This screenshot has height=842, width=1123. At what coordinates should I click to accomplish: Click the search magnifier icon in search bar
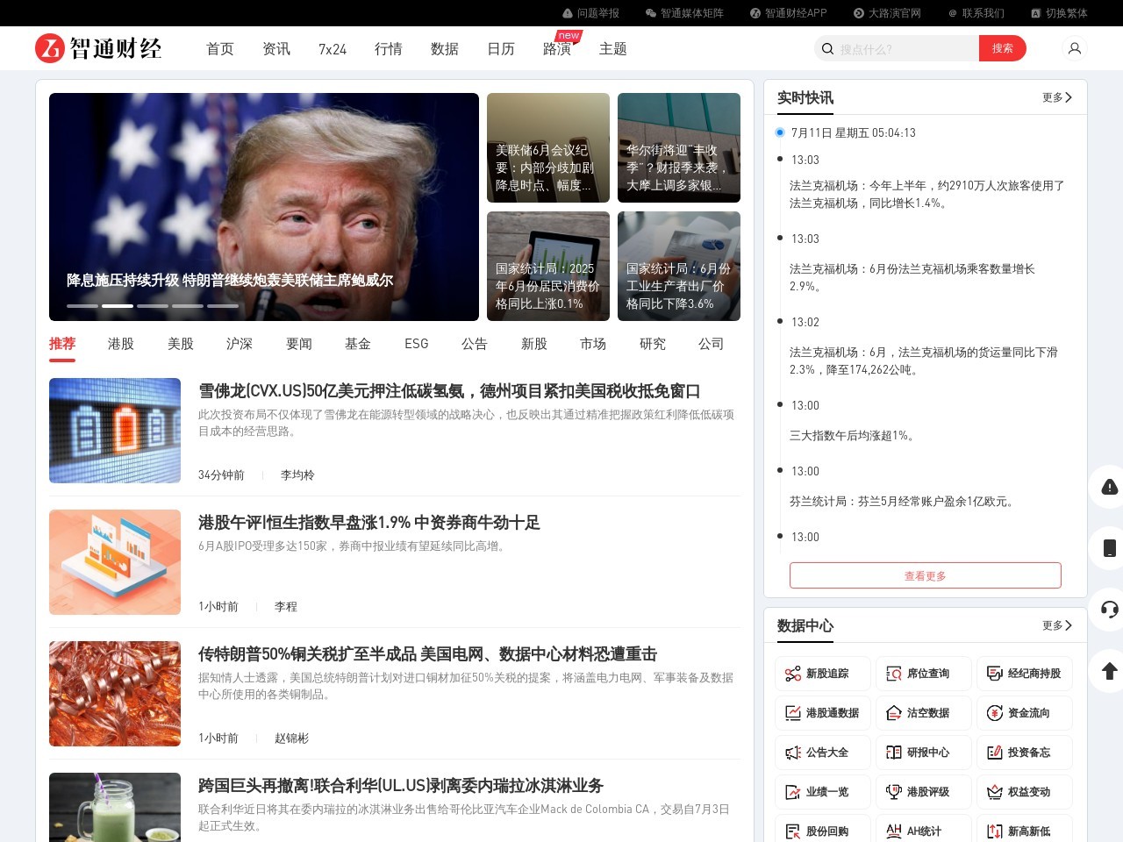click(x=827, y=48)
